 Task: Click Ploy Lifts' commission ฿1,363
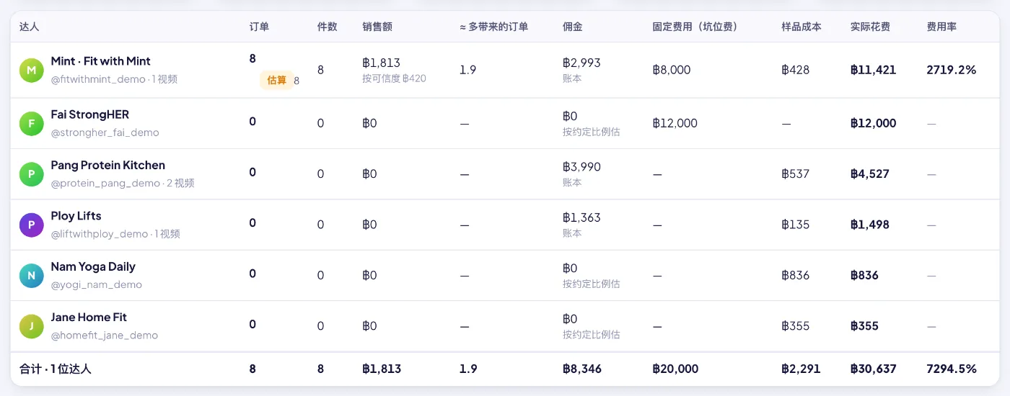coord(581,217)
